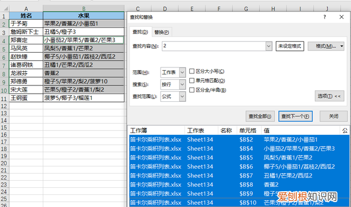Viewport: 351px width, 207px height.
Task: Click cell 小番茄2/苹果5/香蕉2/芒果3 in column B
Action: pyautogui.click(x=84, y=40)
